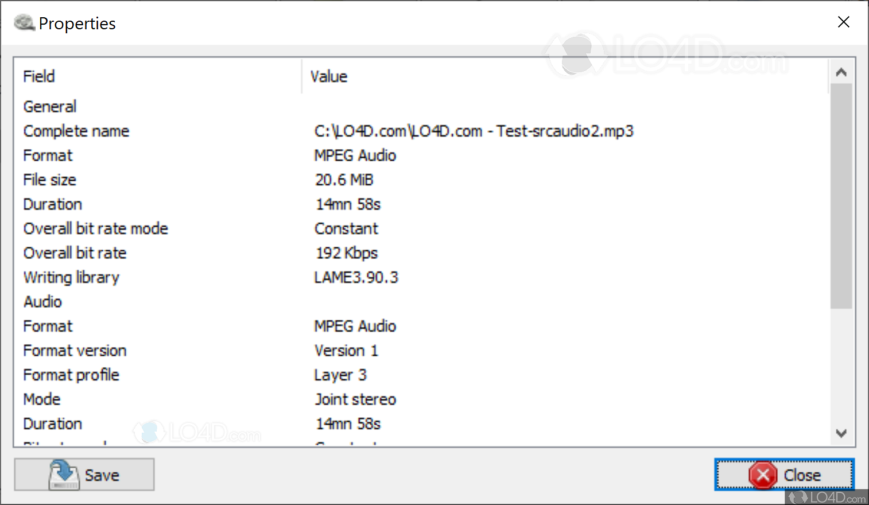The image size is (869, 505).
Task: Click the Duration value showing 14mn 58s
Action: (x=348, y=204)
